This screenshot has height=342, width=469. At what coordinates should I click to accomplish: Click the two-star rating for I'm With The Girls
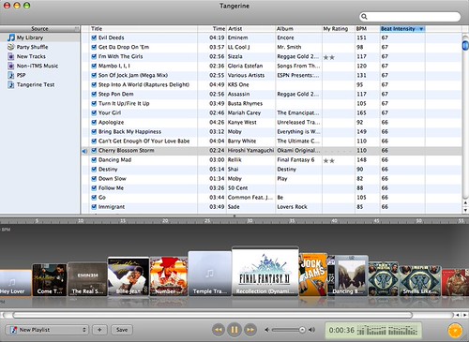(x=329, y=57)
